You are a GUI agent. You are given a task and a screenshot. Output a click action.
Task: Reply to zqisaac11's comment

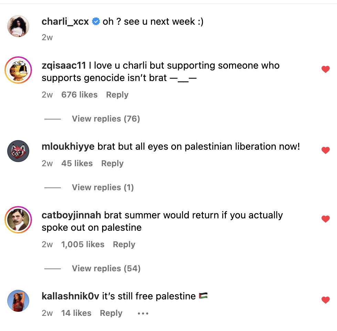click(x=117, y=95)
